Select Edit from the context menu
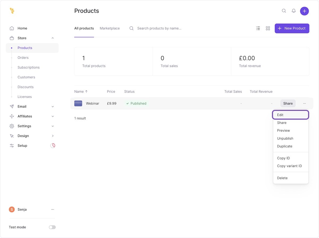319x238 pixels. click(291, 115)
